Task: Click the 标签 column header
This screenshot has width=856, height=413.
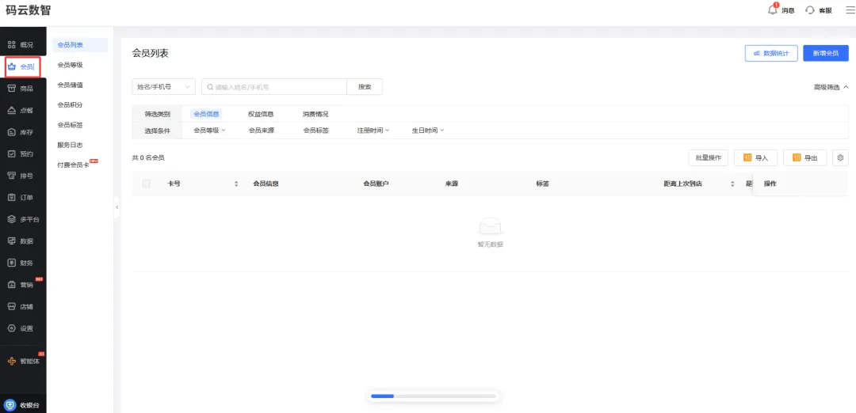Action: [x=543, y=184]
